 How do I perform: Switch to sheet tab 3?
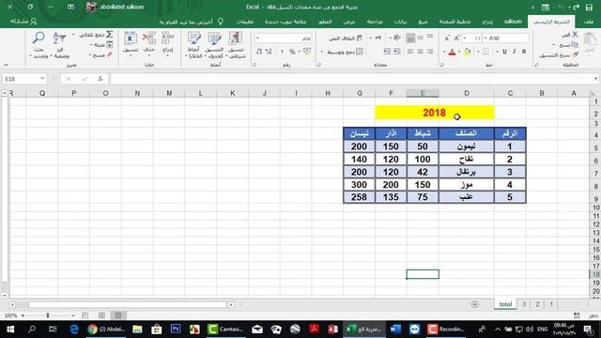coord(524,304)
